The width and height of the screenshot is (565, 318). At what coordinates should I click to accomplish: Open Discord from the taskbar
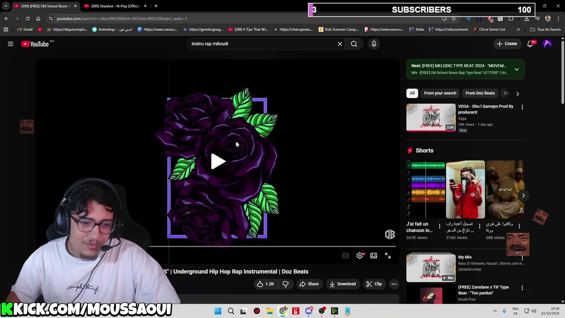click(x=309, y=311)
